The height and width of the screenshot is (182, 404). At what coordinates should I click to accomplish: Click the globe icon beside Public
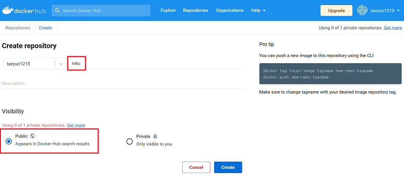[32, 136]
